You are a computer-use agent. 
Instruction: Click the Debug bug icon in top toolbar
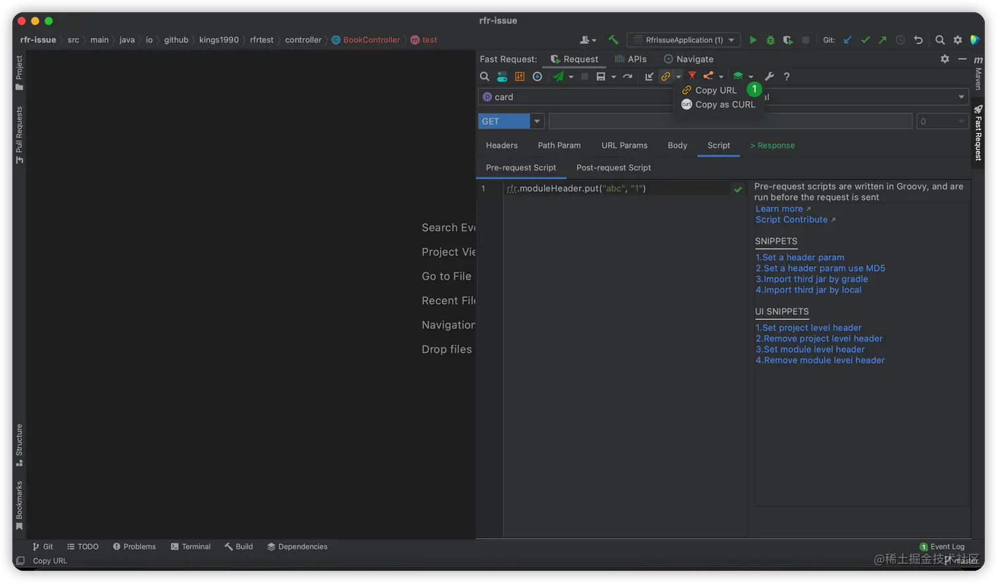pos(770,40)
